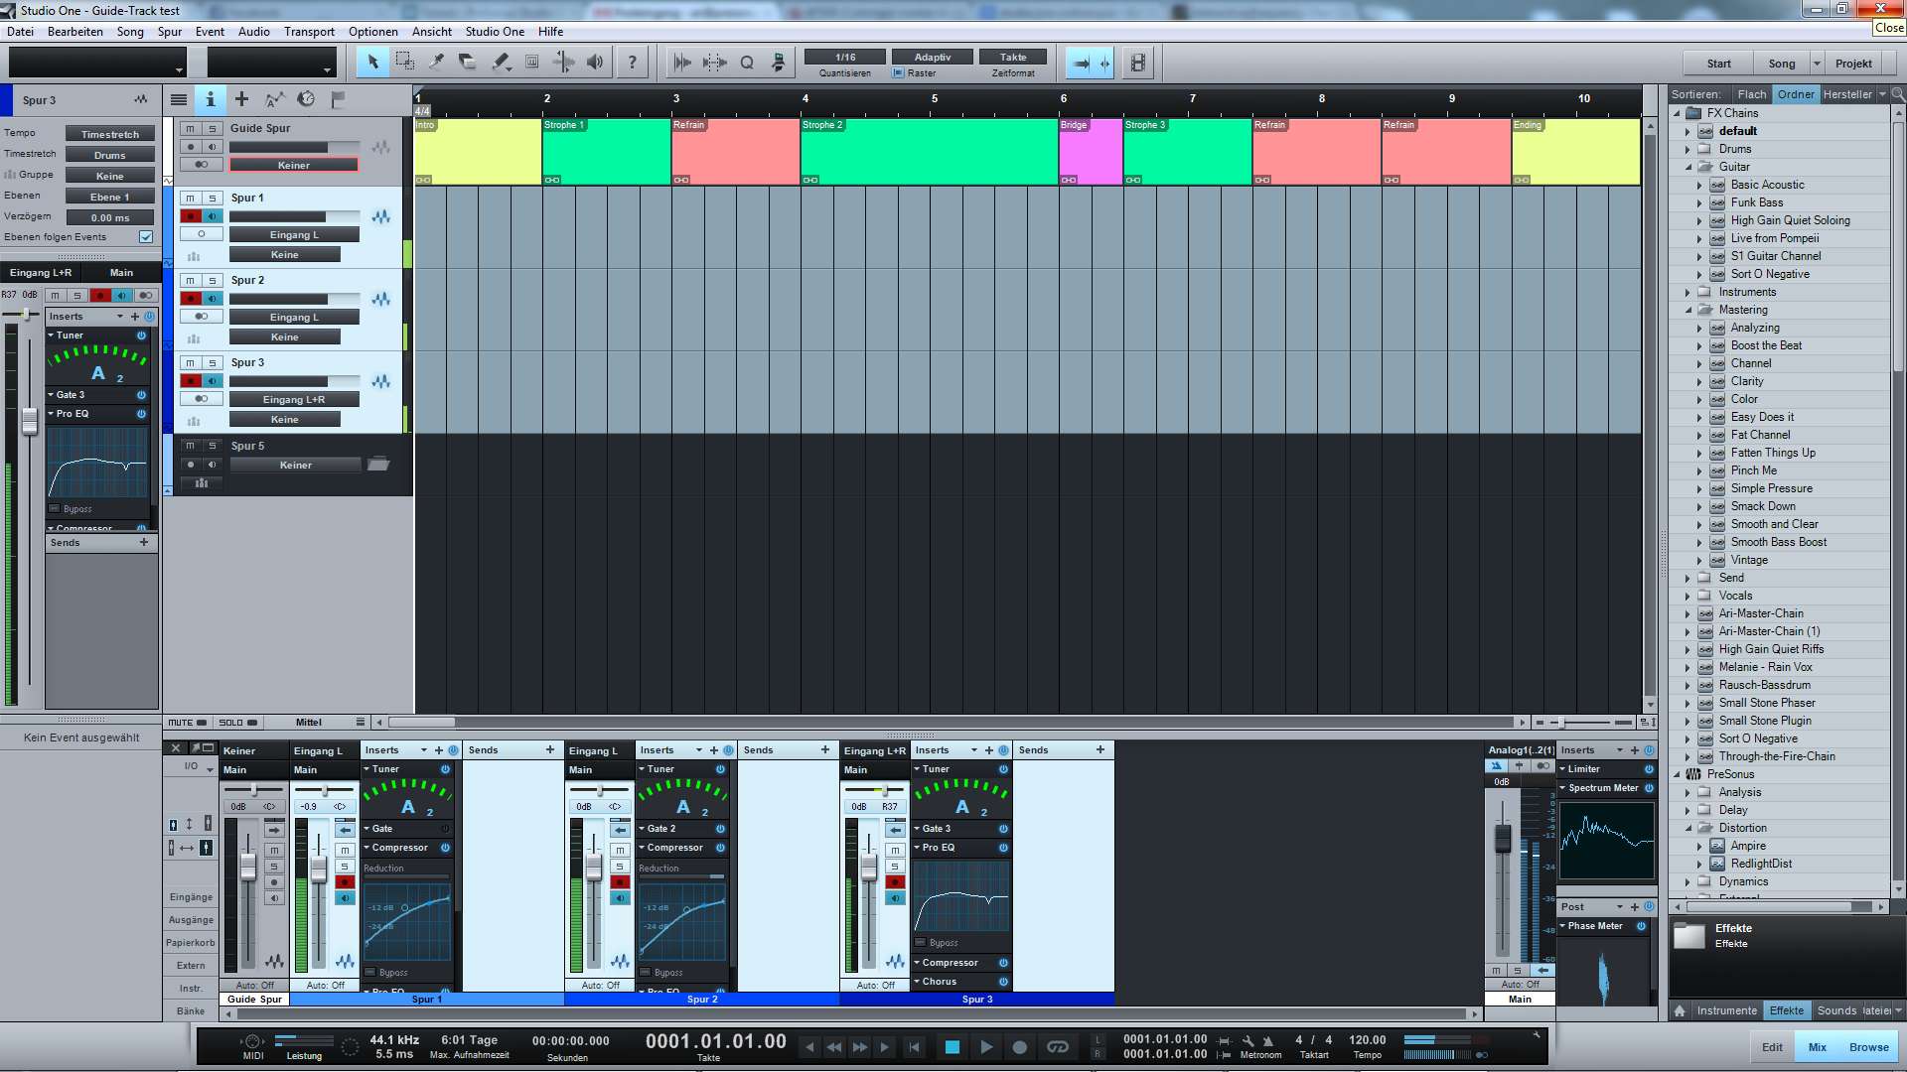1907x1072 pixels.
Task: Collapse the Guitar folder in browser
Action: [1687, 167]
